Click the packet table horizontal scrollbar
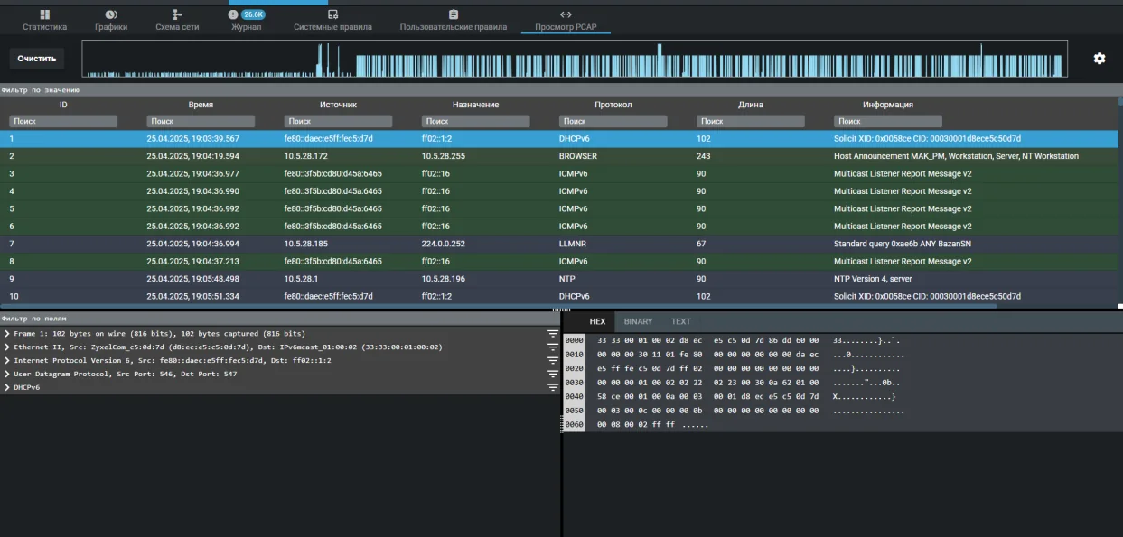This screenshot has width=1123, height=537. [x=500, y=306]
